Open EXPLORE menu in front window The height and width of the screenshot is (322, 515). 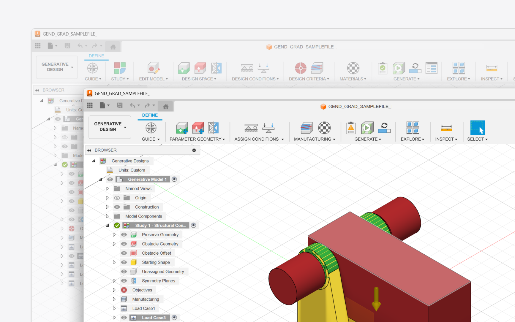[x=413, y=139]
